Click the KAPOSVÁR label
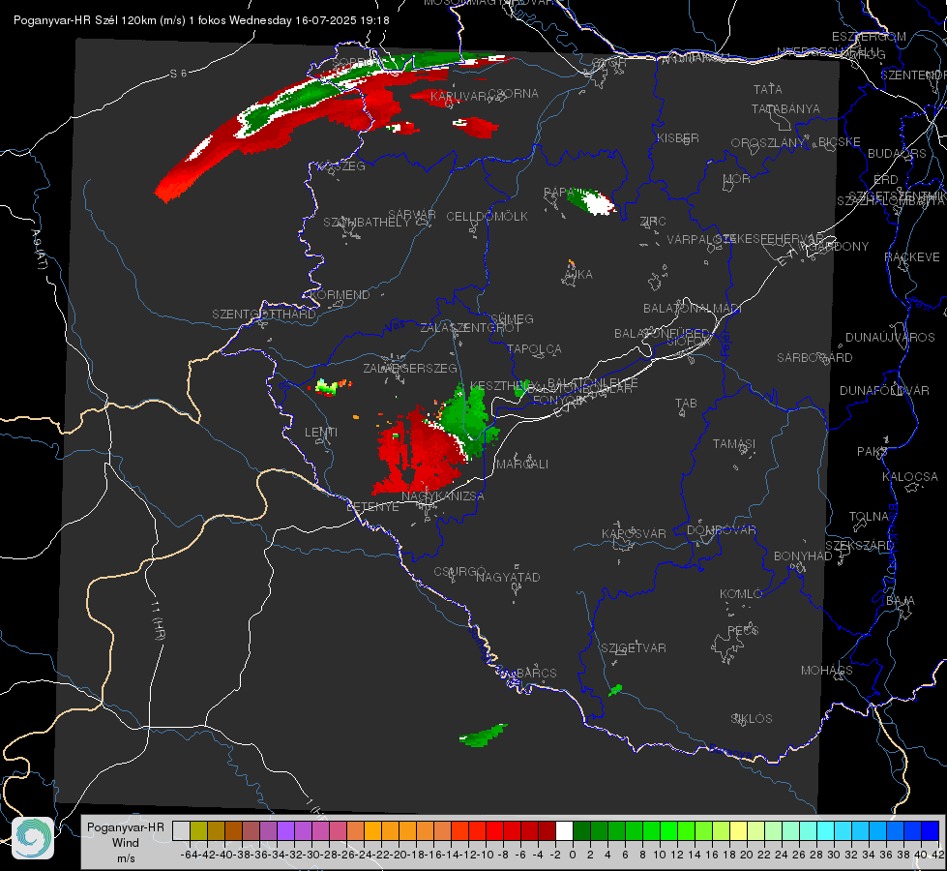This screenshot has width=947, height=871. click(x=634, y=533)
